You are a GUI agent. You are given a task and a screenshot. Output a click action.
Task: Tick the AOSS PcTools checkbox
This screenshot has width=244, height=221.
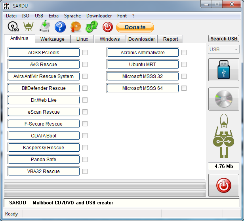(85, 52)
